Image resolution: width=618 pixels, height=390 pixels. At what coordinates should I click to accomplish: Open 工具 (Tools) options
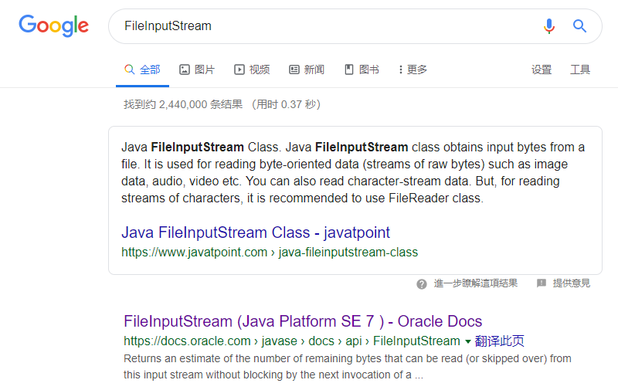(x=580, y=70)
